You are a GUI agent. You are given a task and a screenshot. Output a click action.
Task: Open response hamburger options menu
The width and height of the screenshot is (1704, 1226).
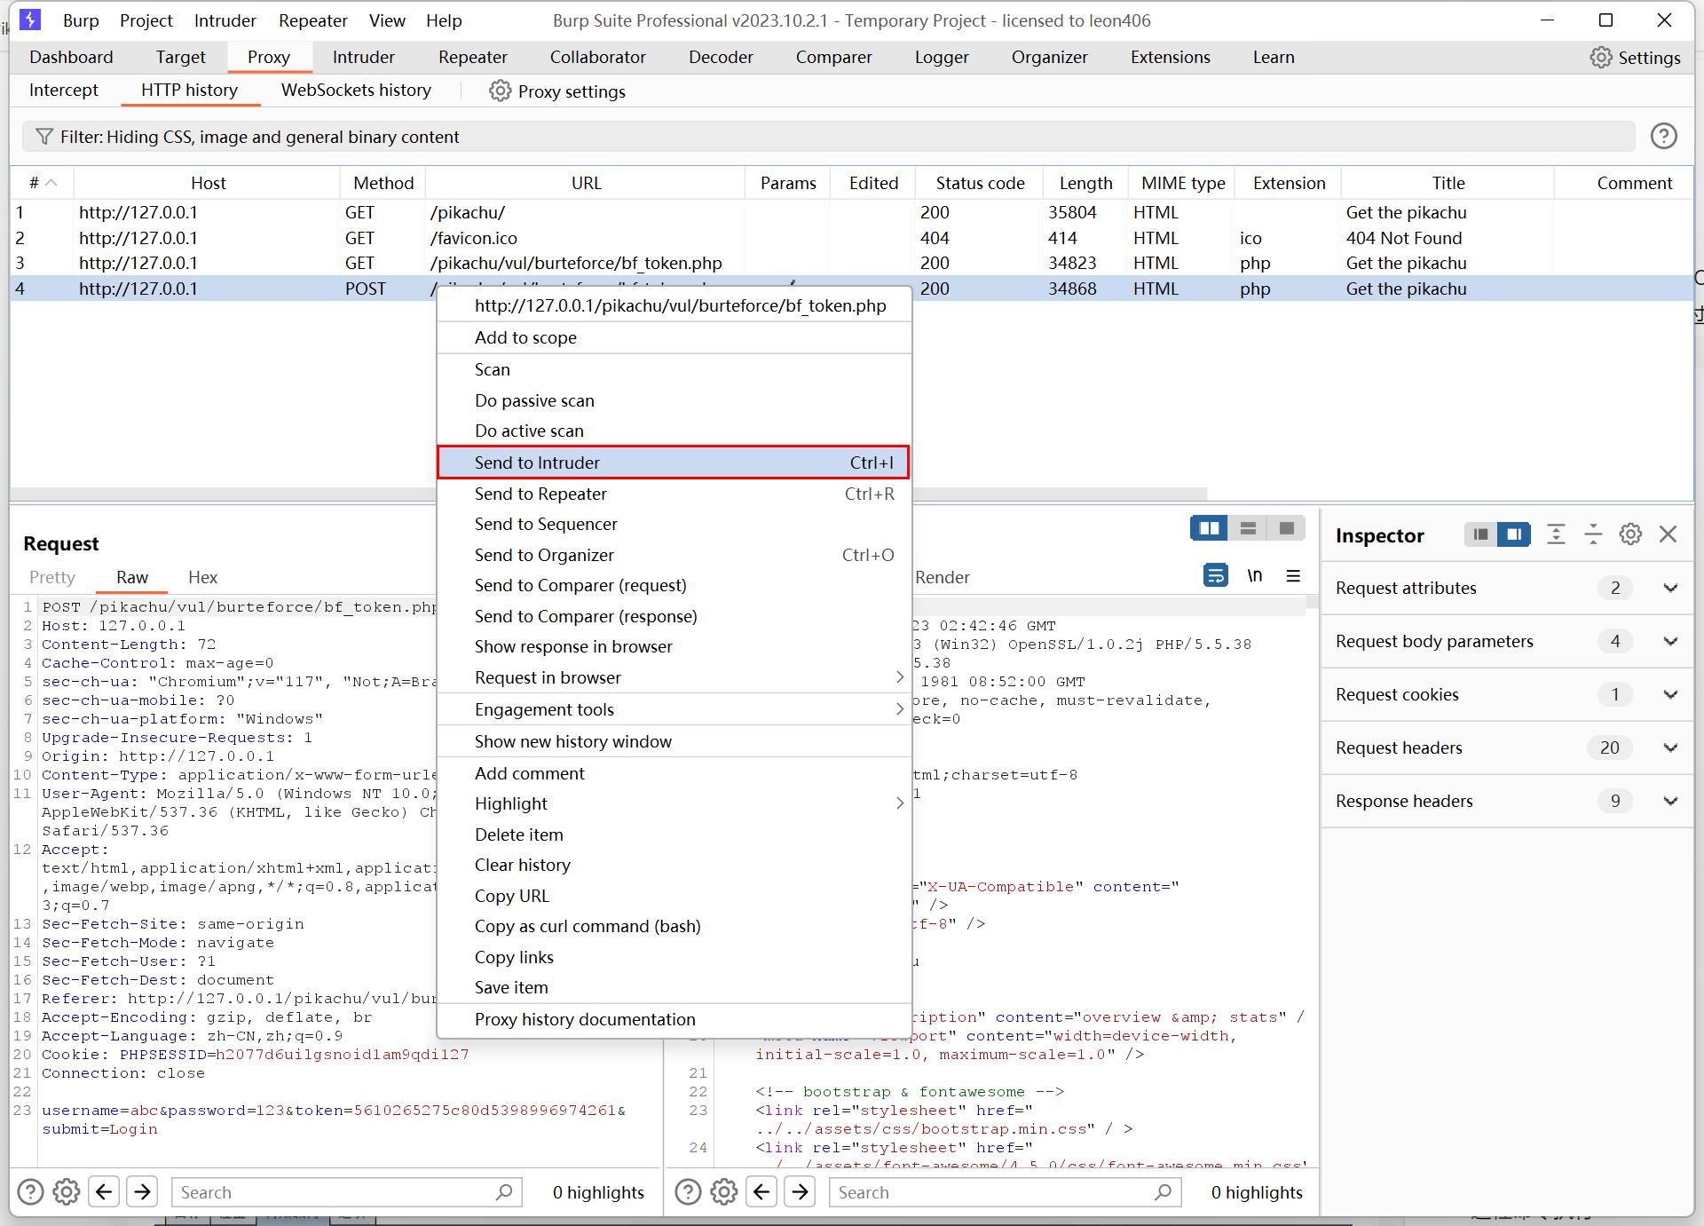coord(1293,576)
